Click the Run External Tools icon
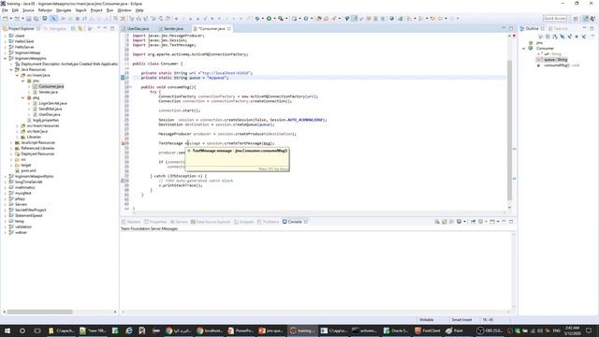Image resolution: width=599 pixels, height=337 pixels. pyautogui.click(x=281, y=19)
